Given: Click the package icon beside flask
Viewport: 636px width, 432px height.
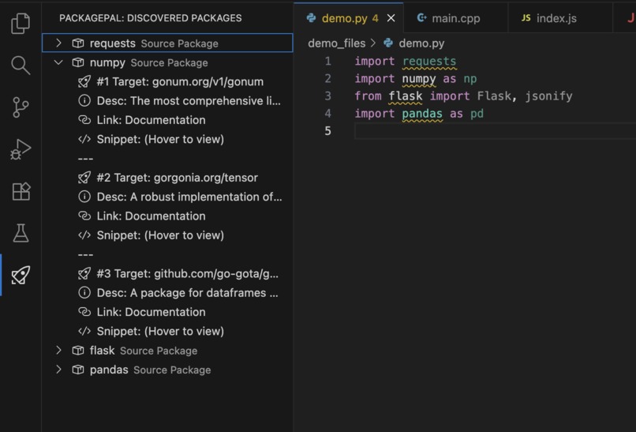Looking at the screenshot, I should coord(78,351).
